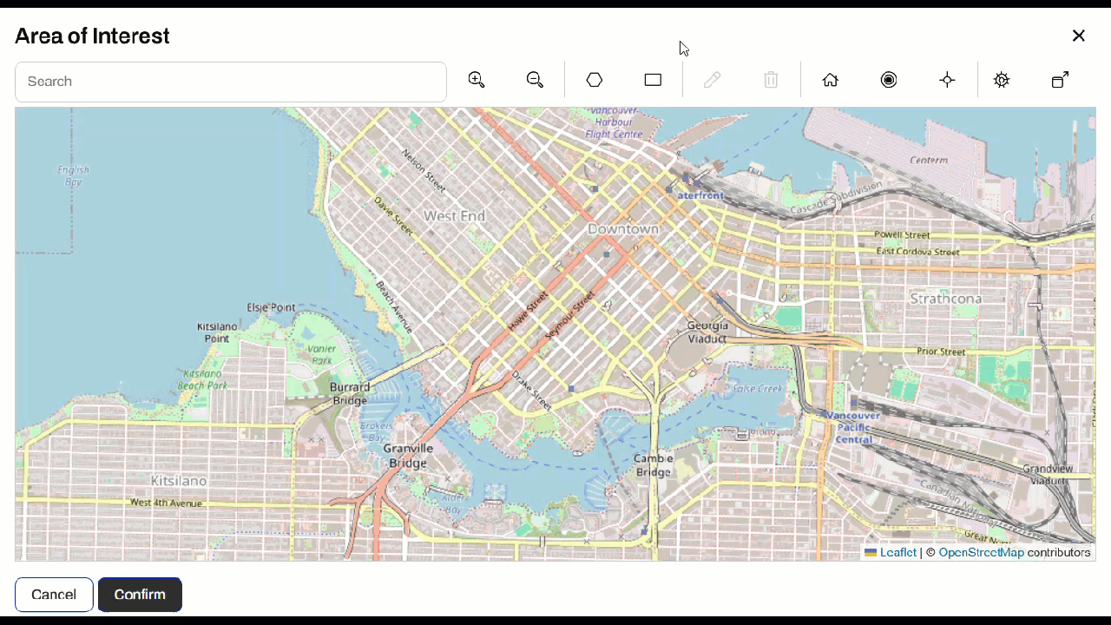
Task: Open map settings gear icon
Action: 1002,80
